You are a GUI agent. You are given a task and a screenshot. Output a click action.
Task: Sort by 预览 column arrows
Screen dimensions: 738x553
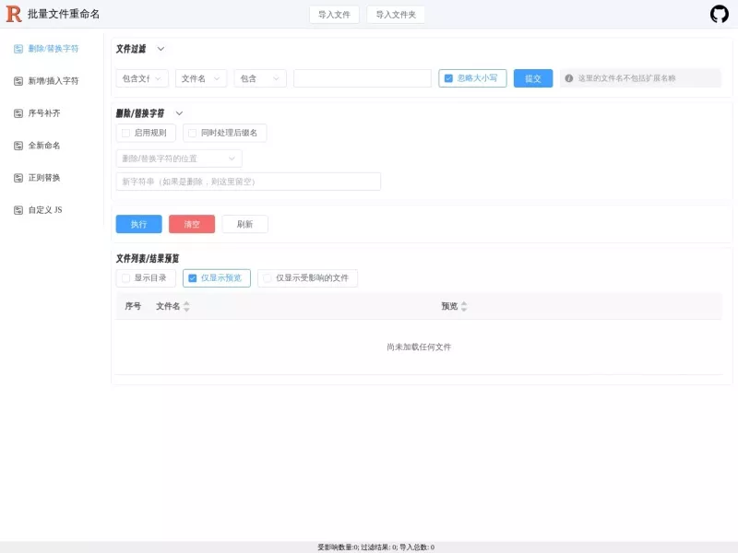(464, 307)
